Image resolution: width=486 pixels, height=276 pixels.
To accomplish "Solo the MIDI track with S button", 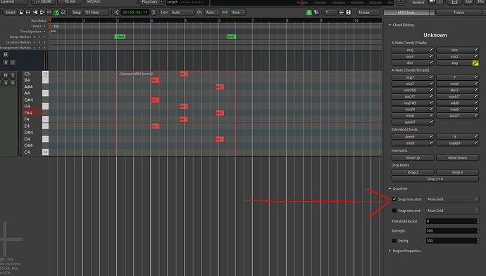I will (13, 75).
